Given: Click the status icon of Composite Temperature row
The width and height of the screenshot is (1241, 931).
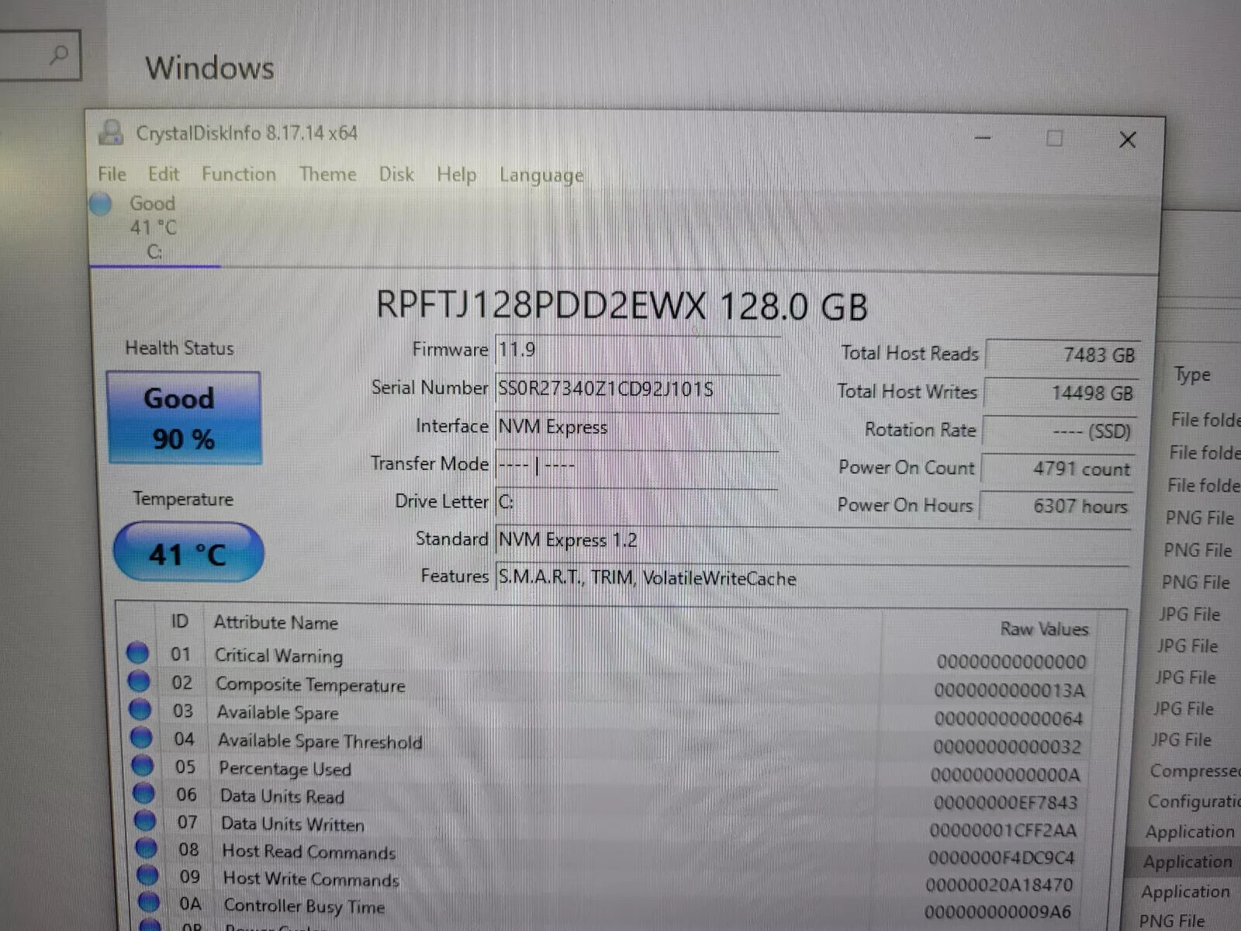Looking at the screenshot, I should [139, 681].
